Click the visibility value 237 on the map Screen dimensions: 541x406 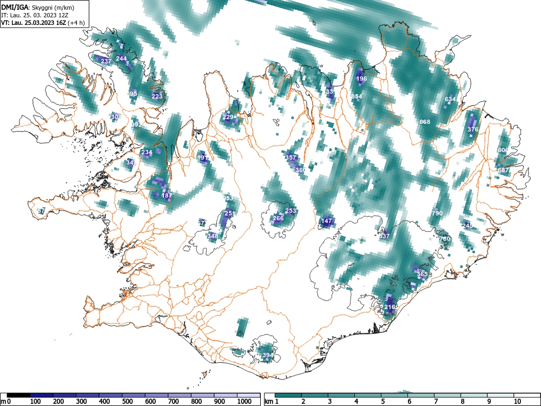click(106, 61)
